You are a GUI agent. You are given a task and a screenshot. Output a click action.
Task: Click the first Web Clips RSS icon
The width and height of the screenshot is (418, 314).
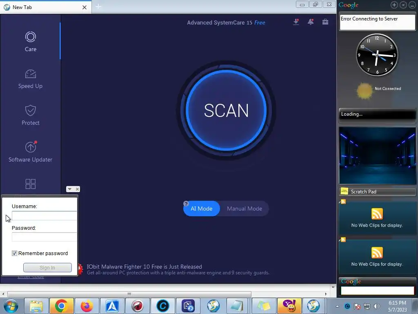pyautogui.click(x=377, y=213)
